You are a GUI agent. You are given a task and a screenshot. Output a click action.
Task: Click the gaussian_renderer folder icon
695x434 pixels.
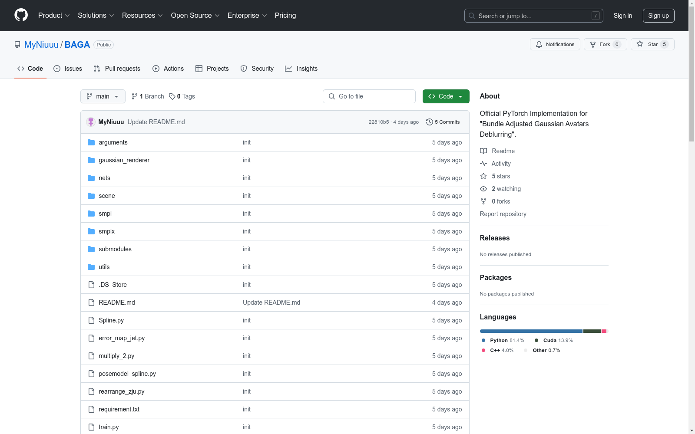click(x=91, y=160)
